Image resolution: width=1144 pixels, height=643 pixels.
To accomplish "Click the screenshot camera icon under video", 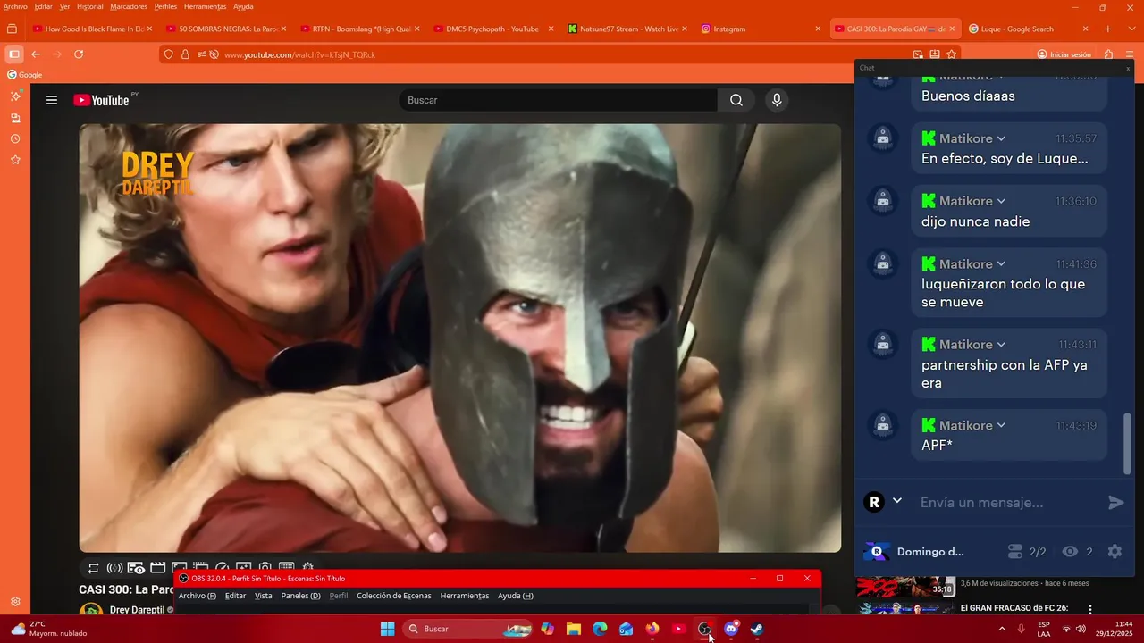I will click(265, 567).
